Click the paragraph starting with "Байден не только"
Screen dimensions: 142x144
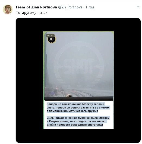click(78, 108)
